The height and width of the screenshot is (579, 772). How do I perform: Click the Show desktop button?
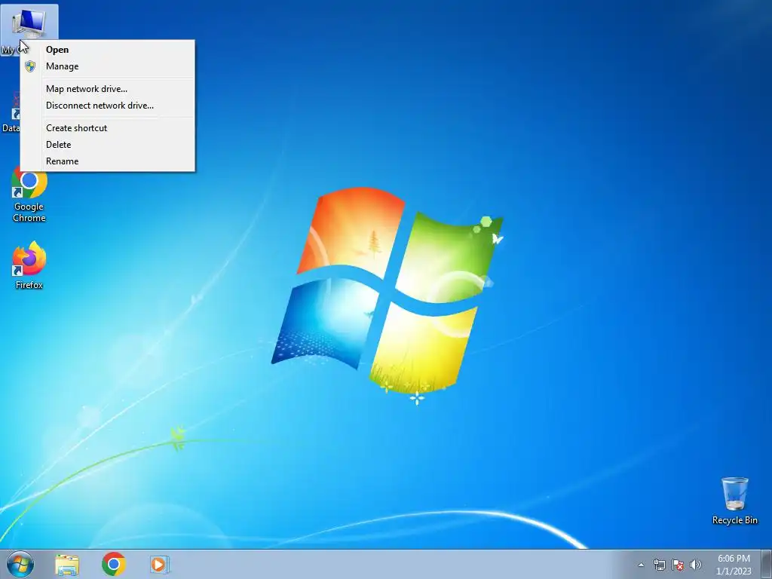pos(767,564)
